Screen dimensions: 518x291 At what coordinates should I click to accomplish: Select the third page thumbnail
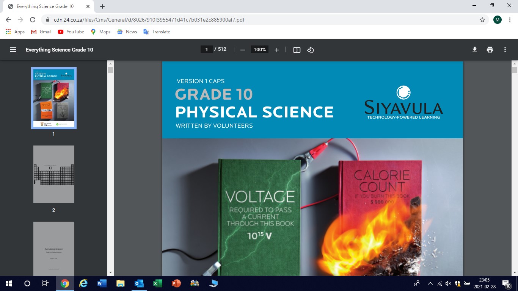tap(54, 249)
